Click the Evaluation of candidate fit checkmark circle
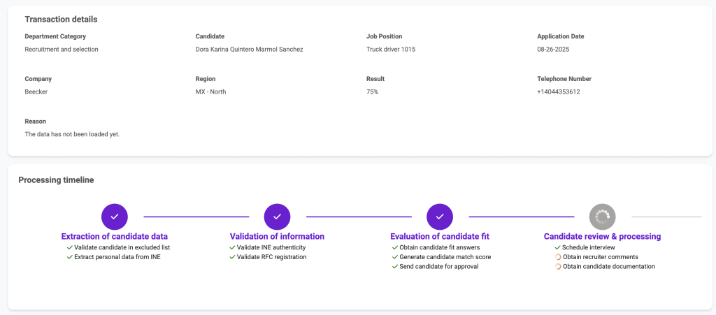The image size is (716, 315). (439, 217)
